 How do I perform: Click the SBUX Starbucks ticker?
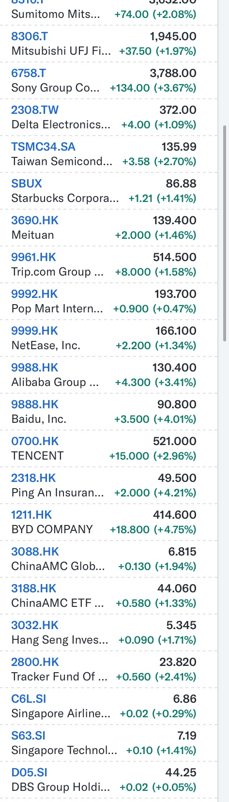pyautogui.click(x=27, y=184)
